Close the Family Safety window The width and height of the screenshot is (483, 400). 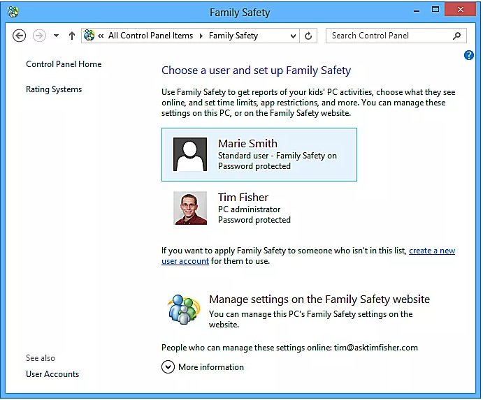coord(460,10)
